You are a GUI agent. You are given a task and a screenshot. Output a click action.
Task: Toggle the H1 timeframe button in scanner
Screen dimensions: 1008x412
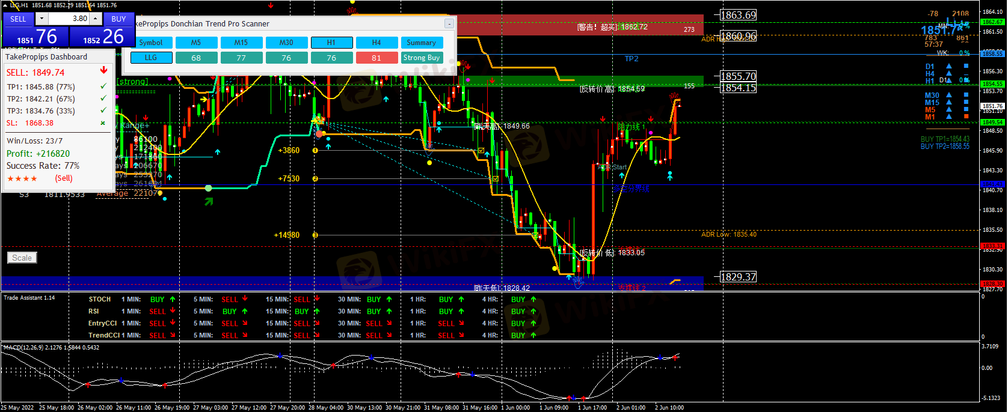[x=331, y=43]
